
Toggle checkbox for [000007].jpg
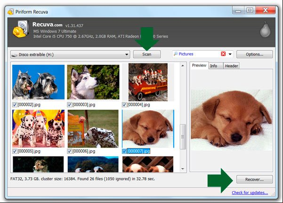point(124,151)
